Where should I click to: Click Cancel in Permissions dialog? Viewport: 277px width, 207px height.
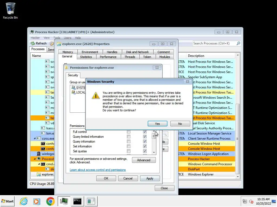click(x=128, y=178)
